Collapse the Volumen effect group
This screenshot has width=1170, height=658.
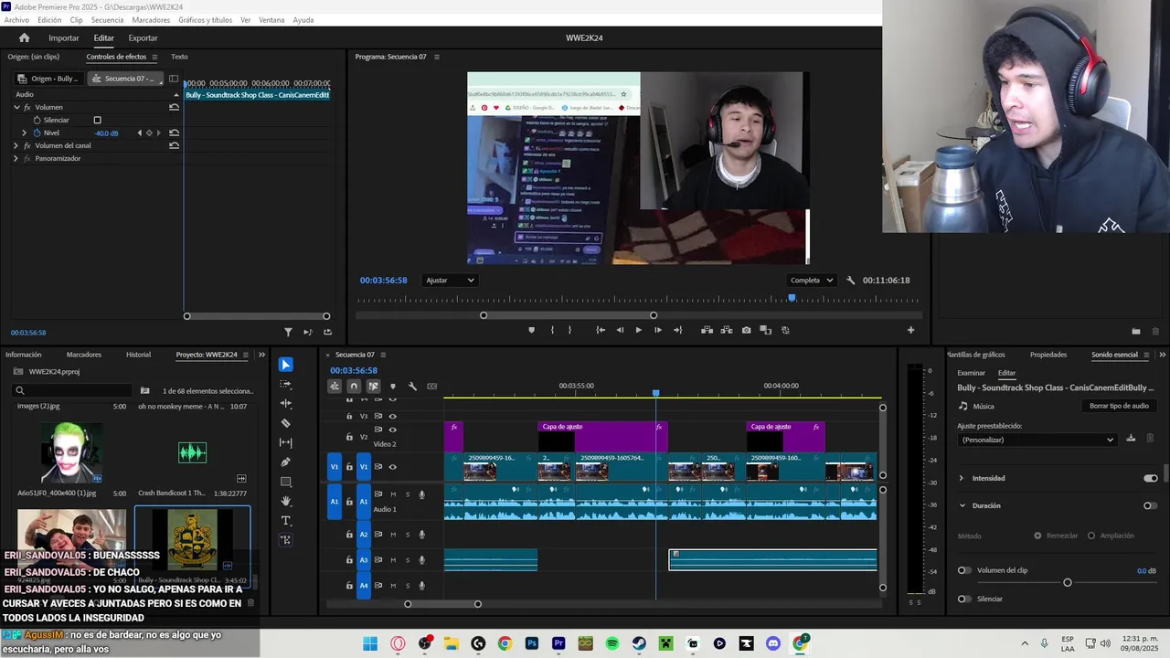pos(16,107)
